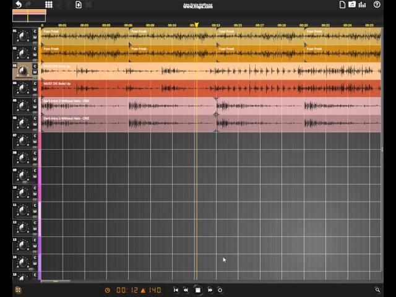The height and width of the screenshot is (297, 396).
Task: Toggle the C button on track 08
Action: point(35,153)
